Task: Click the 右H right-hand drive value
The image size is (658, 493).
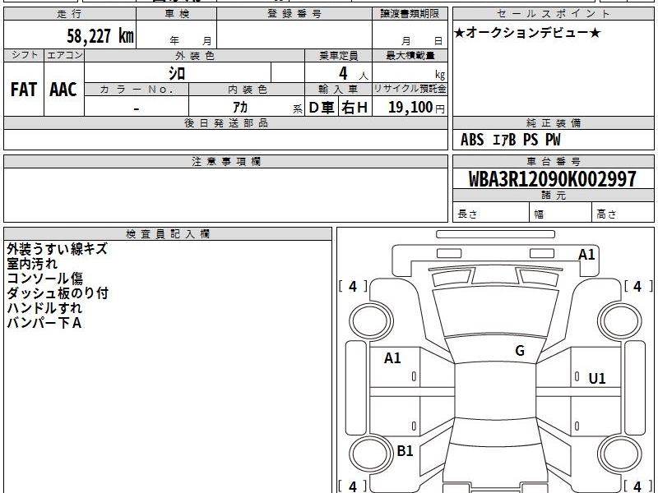Action: (x=355, y=108)
